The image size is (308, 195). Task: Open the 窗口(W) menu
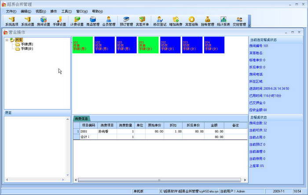pos(82,11)
